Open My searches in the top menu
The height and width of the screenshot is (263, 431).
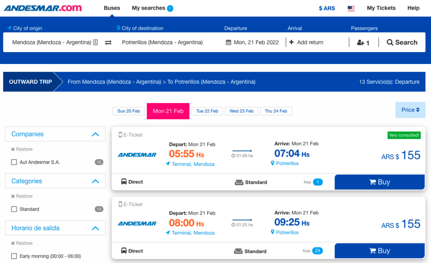pyautogui.click(x=152, y=8)
